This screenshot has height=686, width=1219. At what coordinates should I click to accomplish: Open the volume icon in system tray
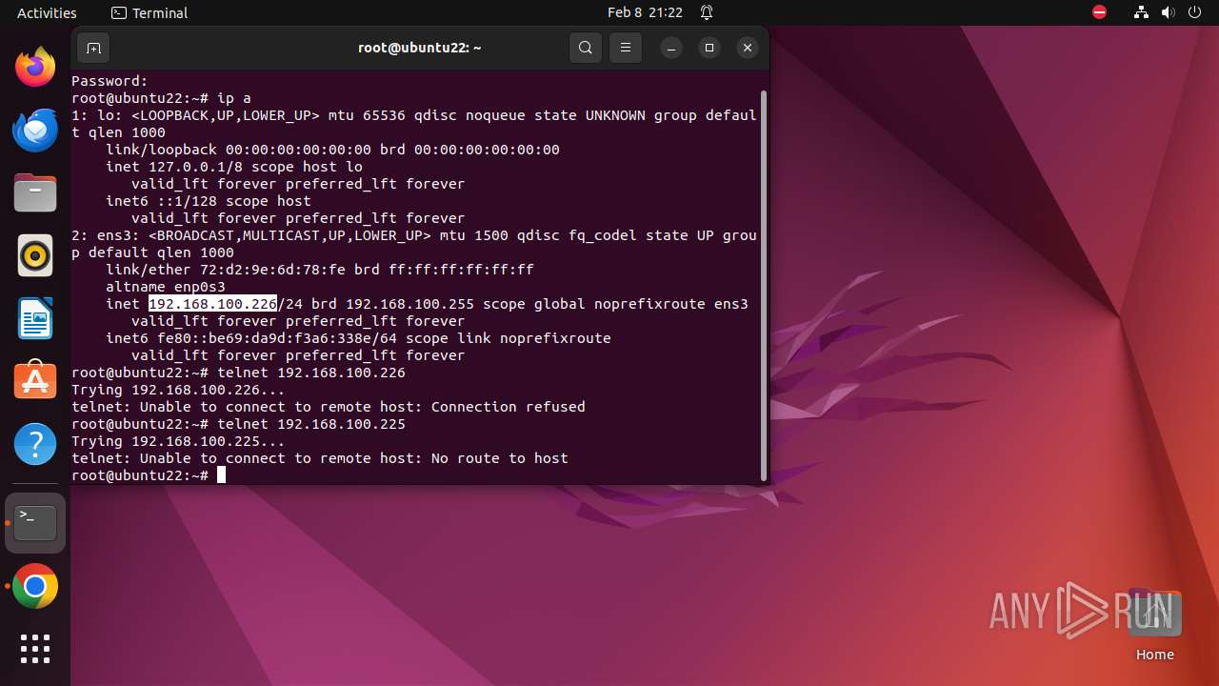click(x=1168, y=12)
